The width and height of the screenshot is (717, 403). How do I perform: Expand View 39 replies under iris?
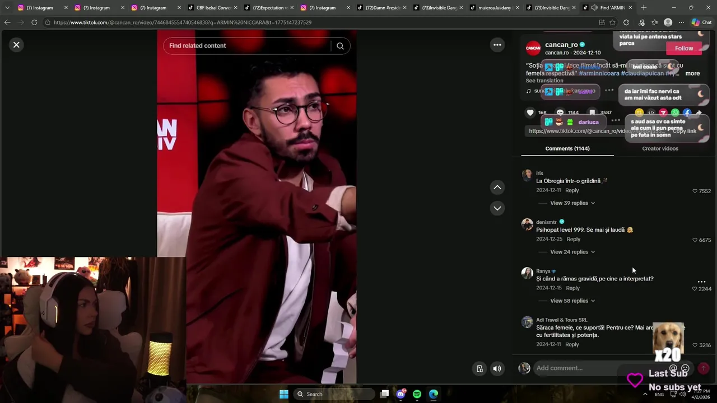[x=572, y=203]
